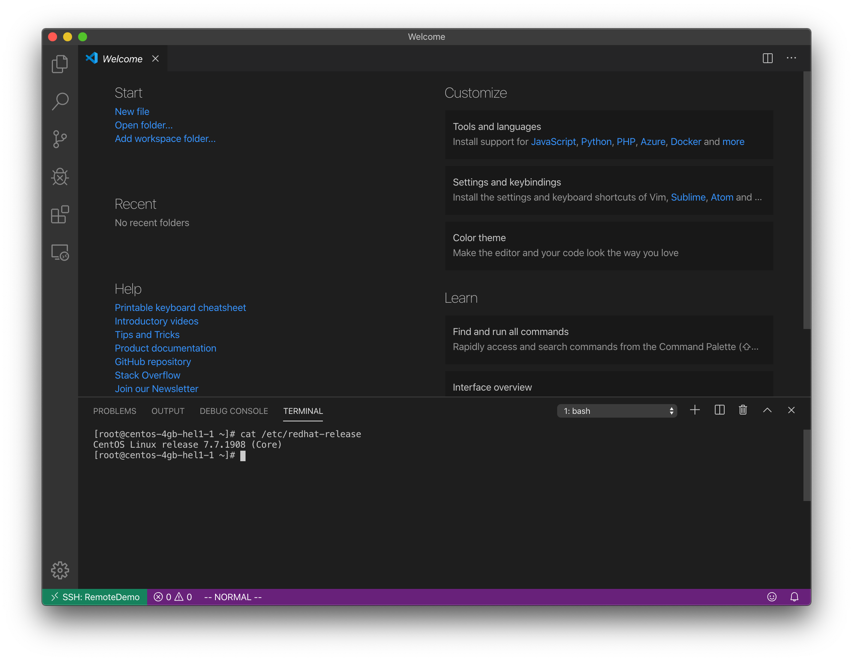Create a new terminal with plus icon
Screen dimensions: 853x661
695,410
